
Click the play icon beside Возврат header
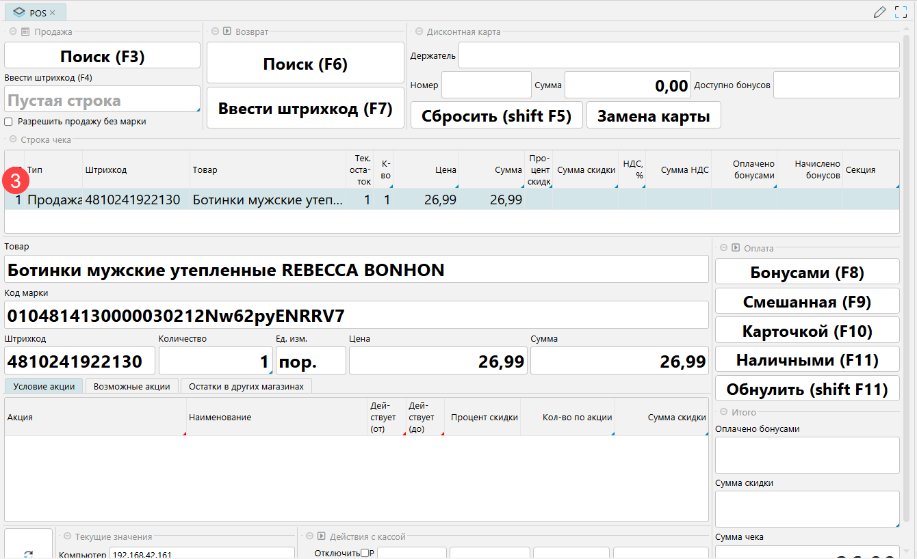[x=226, y=31]
